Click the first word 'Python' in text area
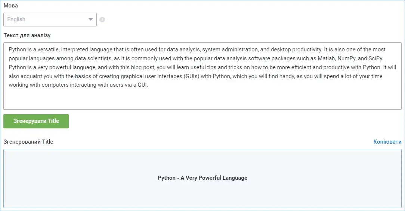The image size is (405, 211). click(x=17, y=49)
